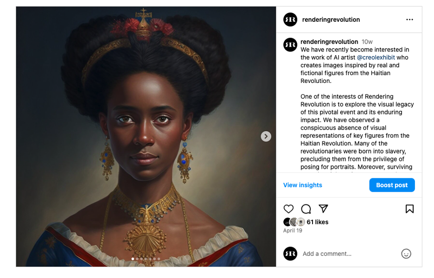This screenshot has height=278, width=434.
Task: Open View insights link
Action: 302,185
